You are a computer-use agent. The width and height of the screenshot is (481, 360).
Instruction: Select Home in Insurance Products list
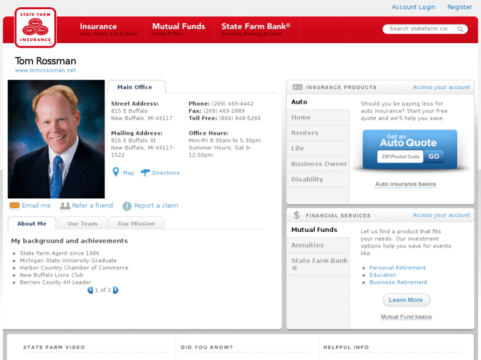[x=318, y=118]
